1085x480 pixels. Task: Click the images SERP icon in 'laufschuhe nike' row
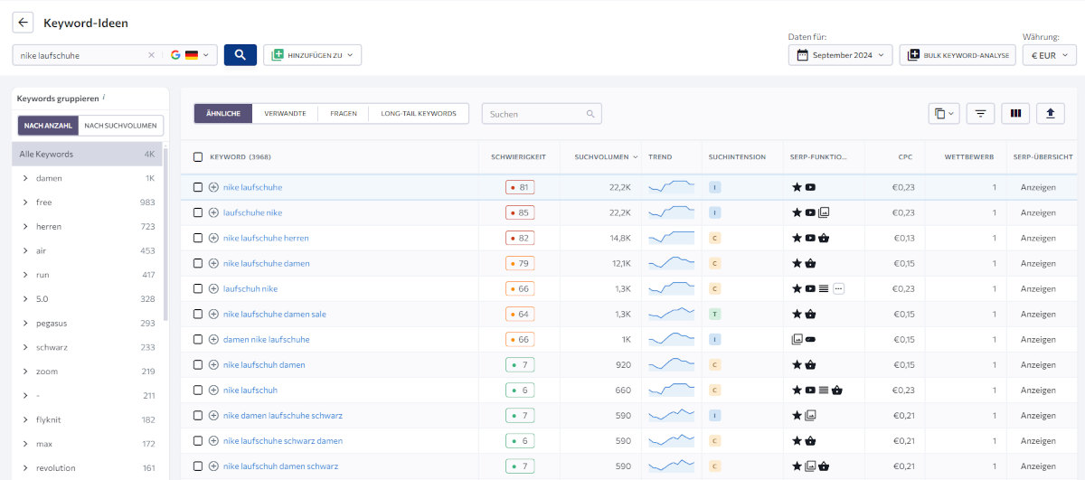(x=824, y=212)
